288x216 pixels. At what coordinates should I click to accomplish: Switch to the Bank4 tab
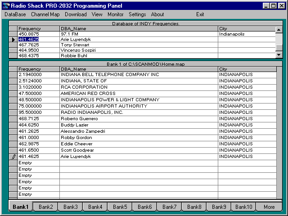pyautogui.click(x=95, y=207)
